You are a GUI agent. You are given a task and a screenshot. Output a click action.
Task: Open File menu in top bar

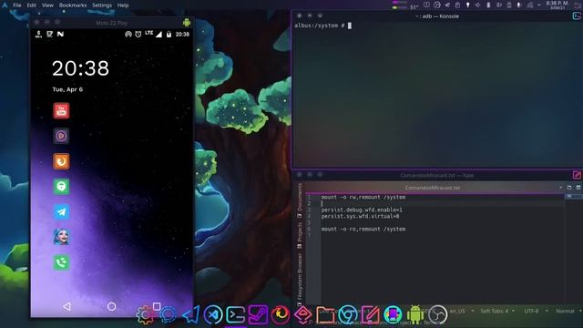click(x=17, y=5)
